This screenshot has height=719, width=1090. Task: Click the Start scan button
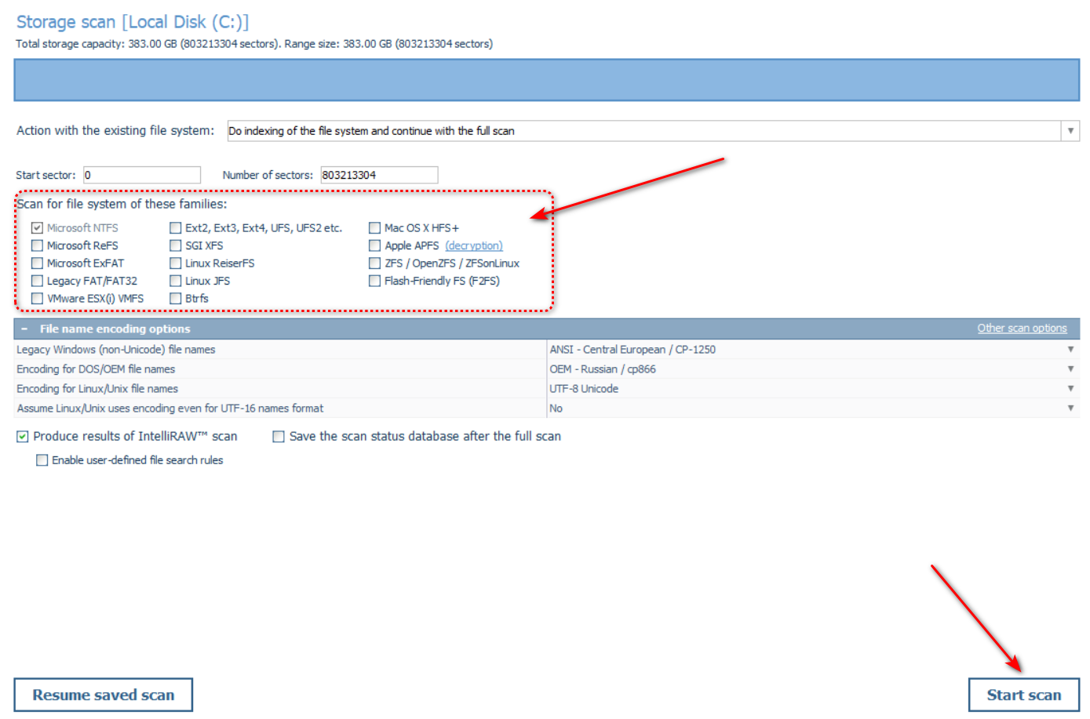(x=1023, y=695)
